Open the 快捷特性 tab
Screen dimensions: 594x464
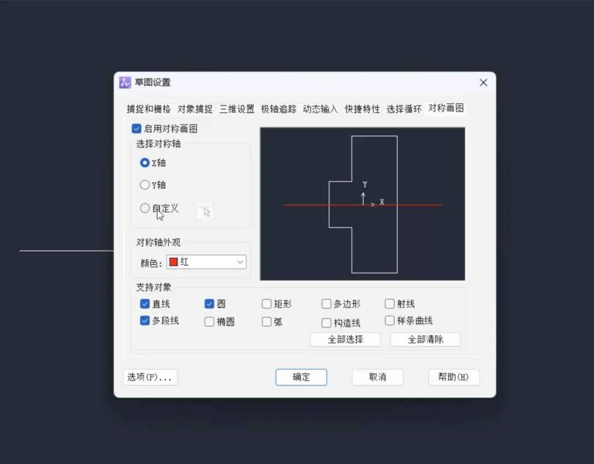click(x=362, y=109)
